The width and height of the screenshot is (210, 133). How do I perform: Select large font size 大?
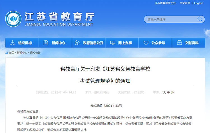[164, 92]
